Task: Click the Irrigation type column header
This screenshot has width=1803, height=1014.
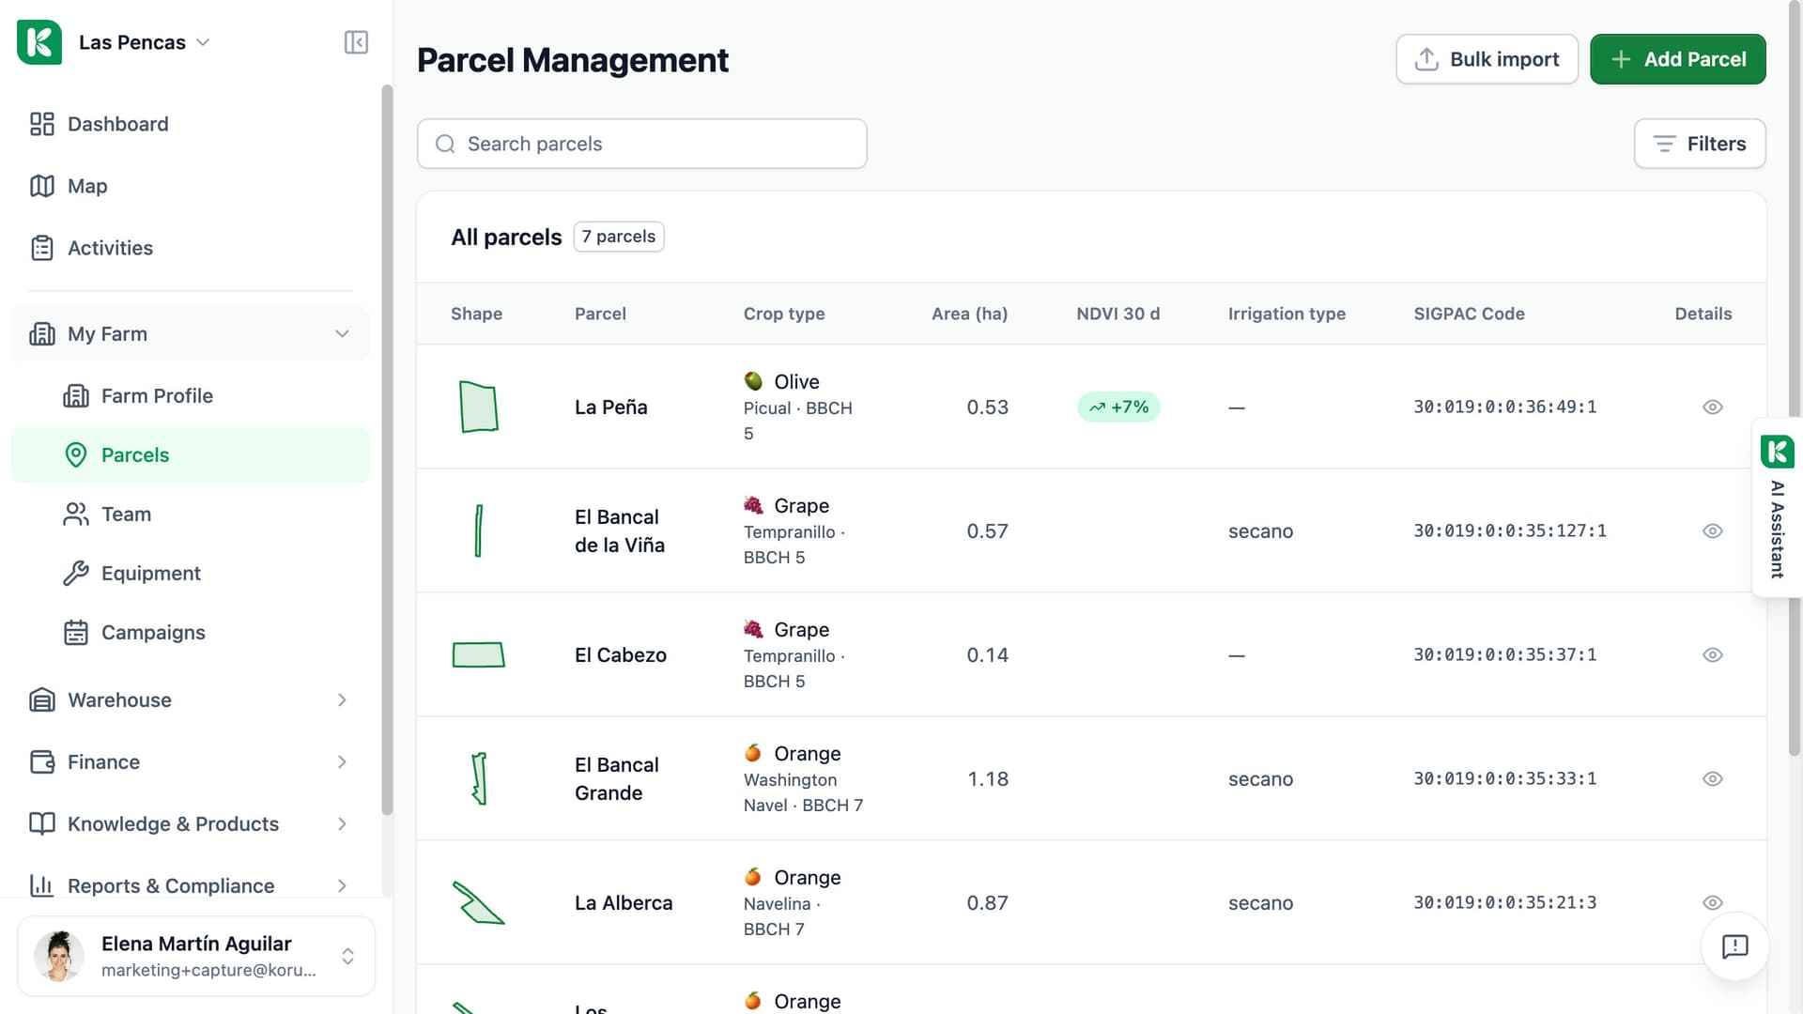Action: (x=1287, y=314)
